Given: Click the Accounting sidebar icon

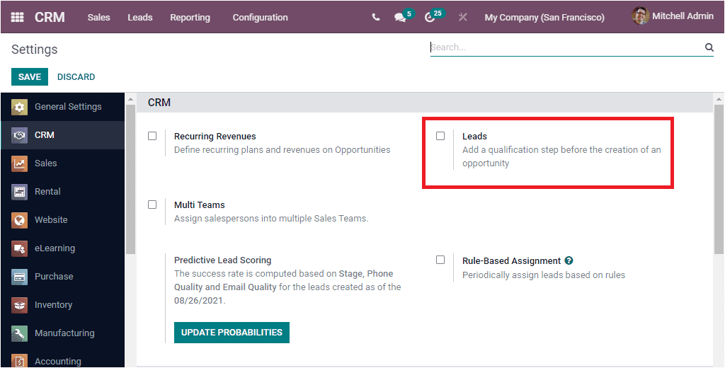Looking at the screenshot, I should [19, 361].
